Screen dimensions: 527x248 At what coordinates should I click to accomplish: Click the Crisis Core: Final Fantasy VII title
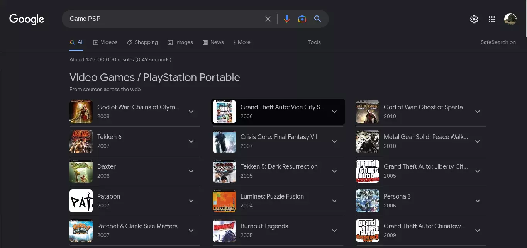pyautogui.click(x=279, y=137)
